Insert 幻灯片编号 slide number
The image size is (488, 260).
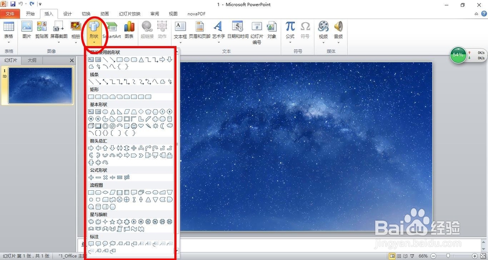tap(257, 33)
